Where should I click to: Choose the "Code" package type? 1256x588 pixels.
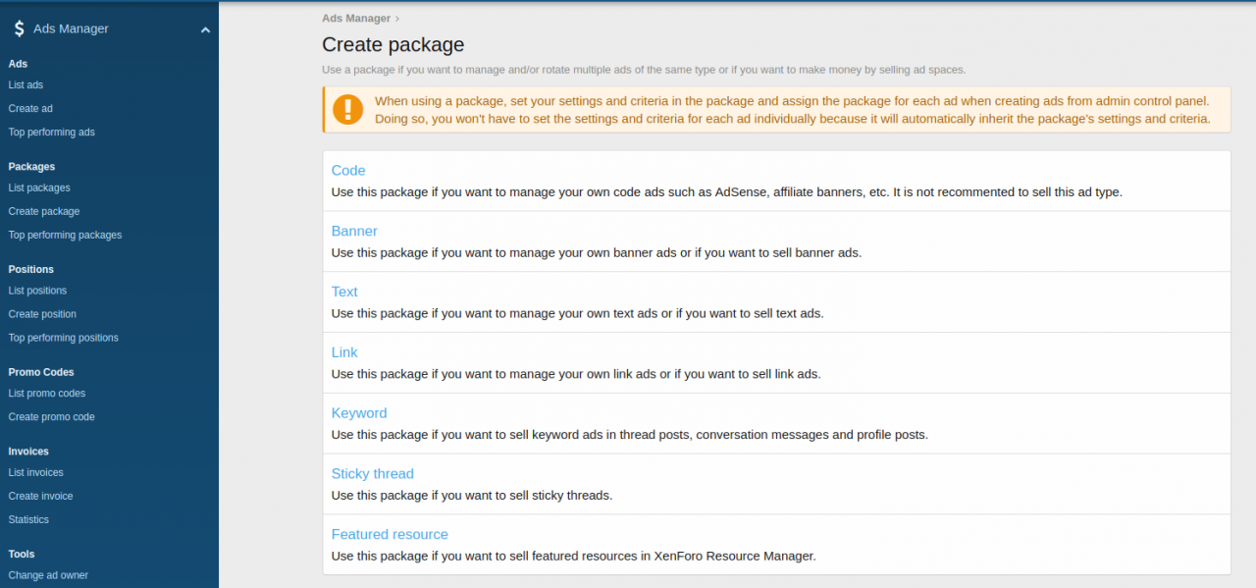pyautogui.click(x=347, y=170)
